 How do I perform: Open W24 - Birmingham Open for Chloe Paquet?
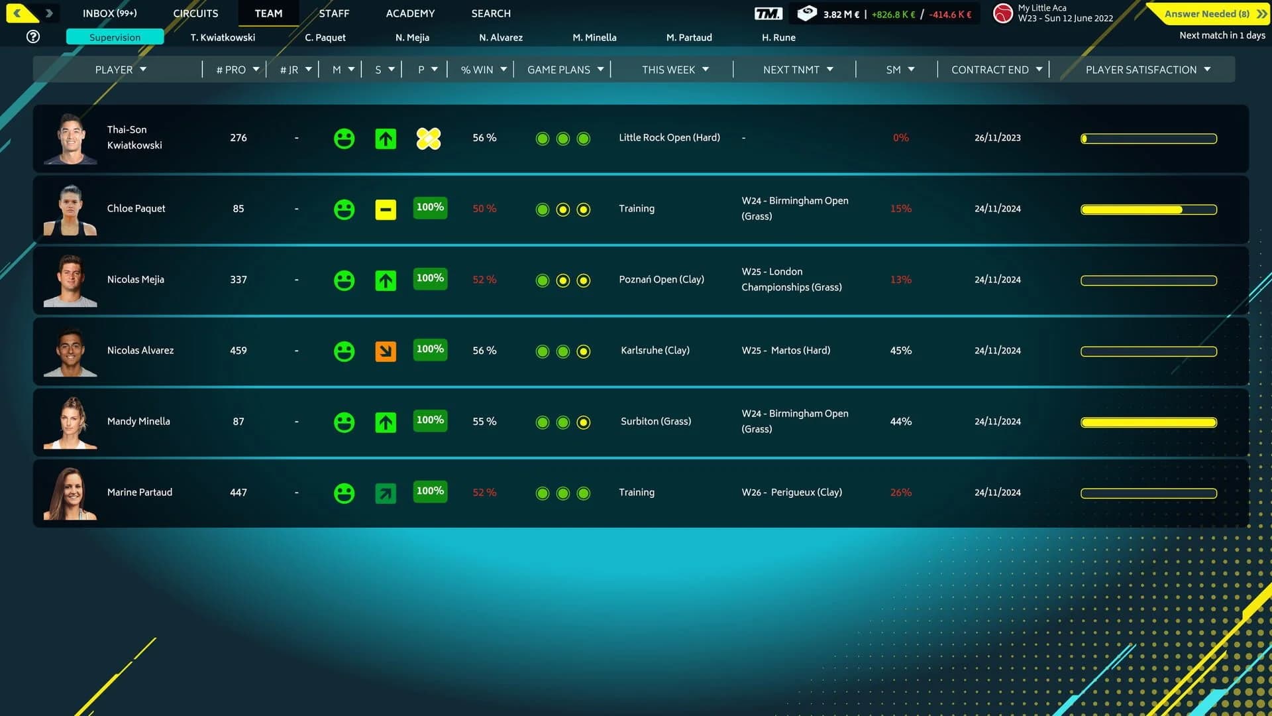coord(794,208)
